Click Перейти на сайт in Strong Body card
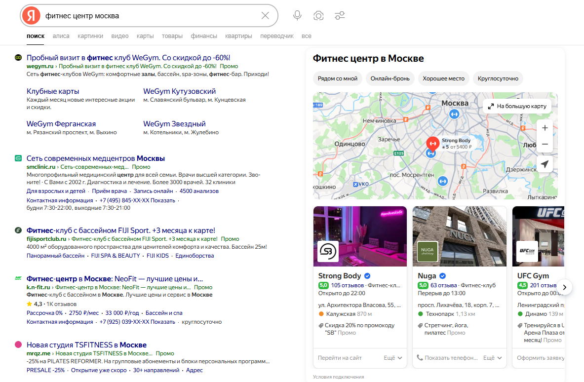The height and width of the screenshot is (382, 584). (x=340, y=358)
